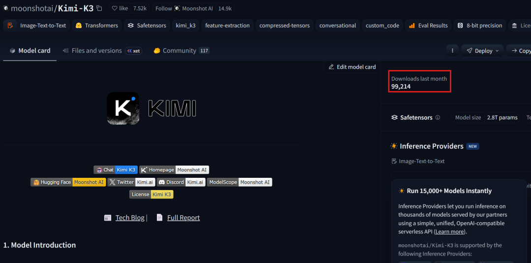Open the Learn more link
This screenshot has width=531, height=263.
coord(449,232)
